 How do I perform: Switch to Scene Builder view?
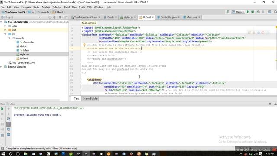coord(90,98)
